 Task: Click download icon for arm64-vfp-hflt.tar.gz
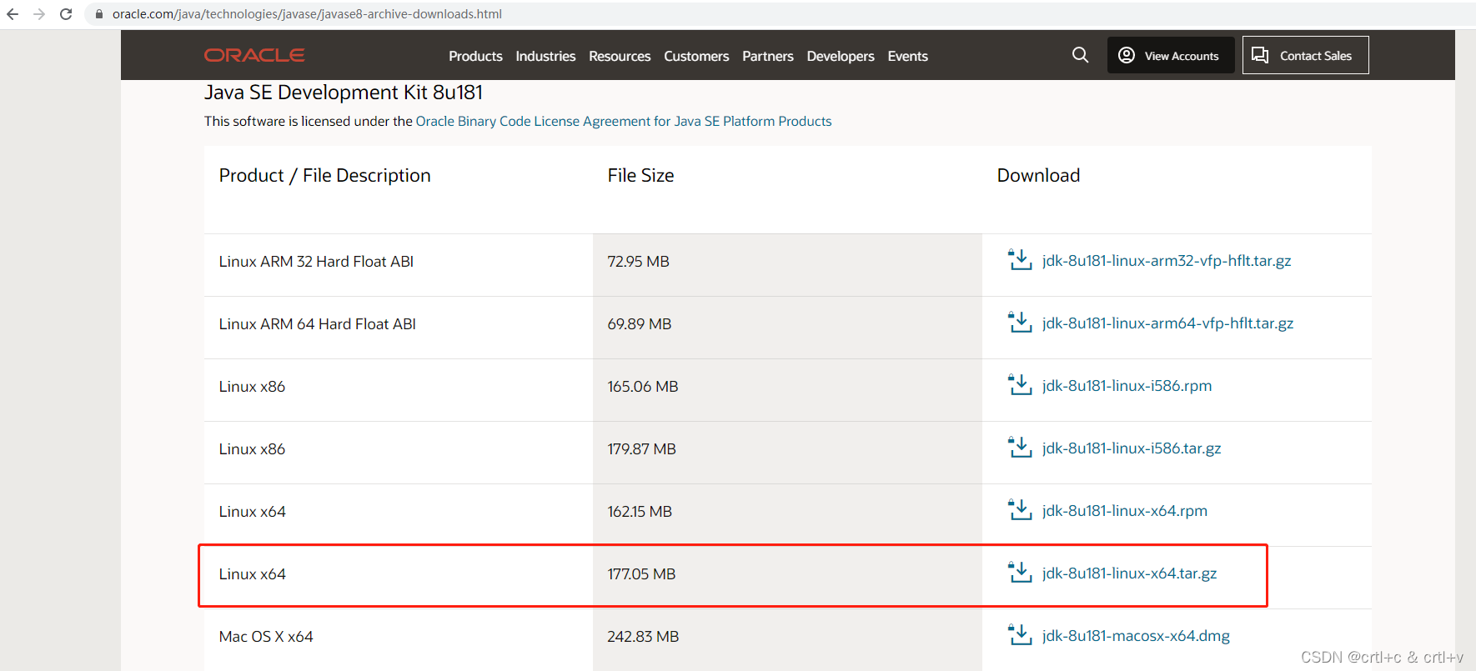pyautogui.click(x=1020, y=322)
